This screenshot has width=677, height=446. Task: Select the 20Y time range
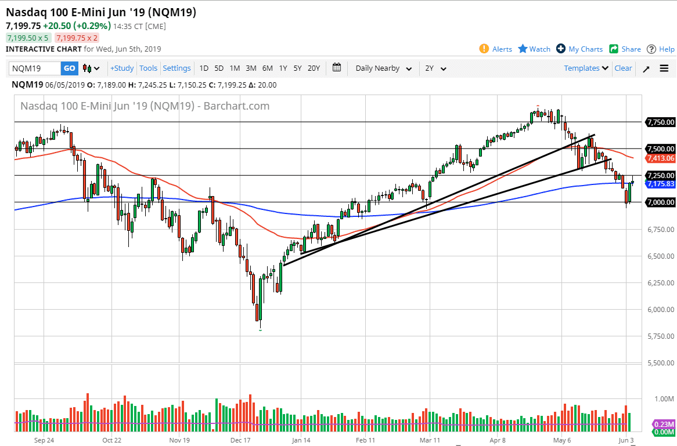click(314, 68)
